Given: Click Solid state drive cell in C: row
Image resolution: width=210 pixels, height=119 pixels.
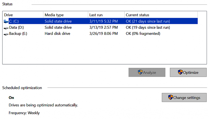Looking at the screenshot, I should (x=58, y=21).
